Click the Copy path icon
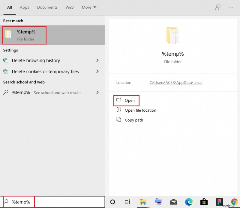 click(119, 119)
